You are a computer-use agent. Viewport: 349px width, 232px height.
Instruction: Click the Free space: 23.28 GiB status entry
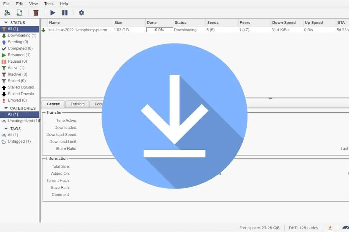259,228
